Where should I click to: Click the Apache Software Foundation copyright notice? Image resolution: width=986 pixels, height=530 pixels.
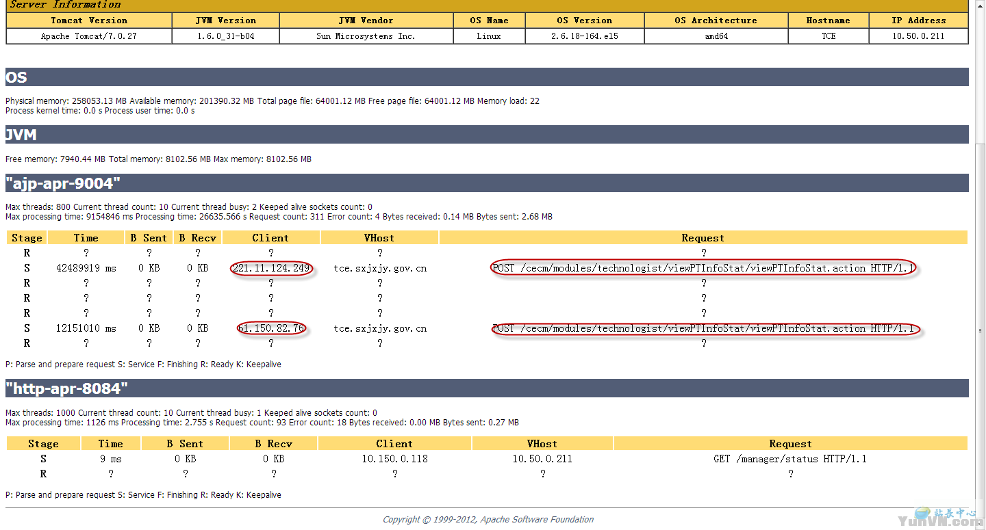(488, 520)
